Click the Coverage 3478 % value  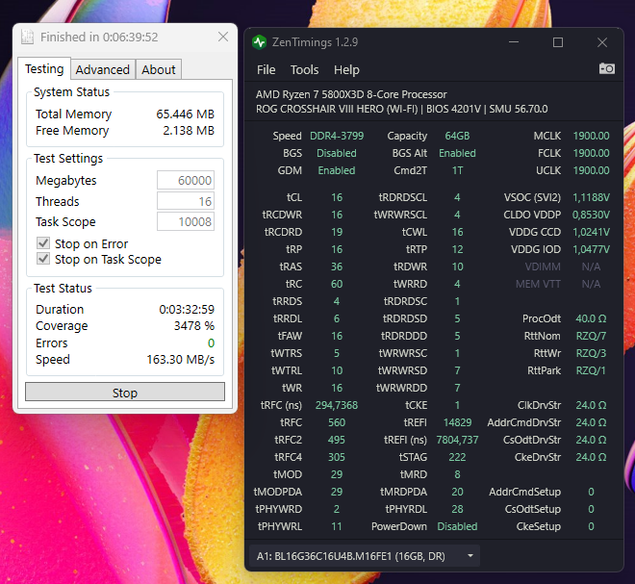(x=194, y=325)
